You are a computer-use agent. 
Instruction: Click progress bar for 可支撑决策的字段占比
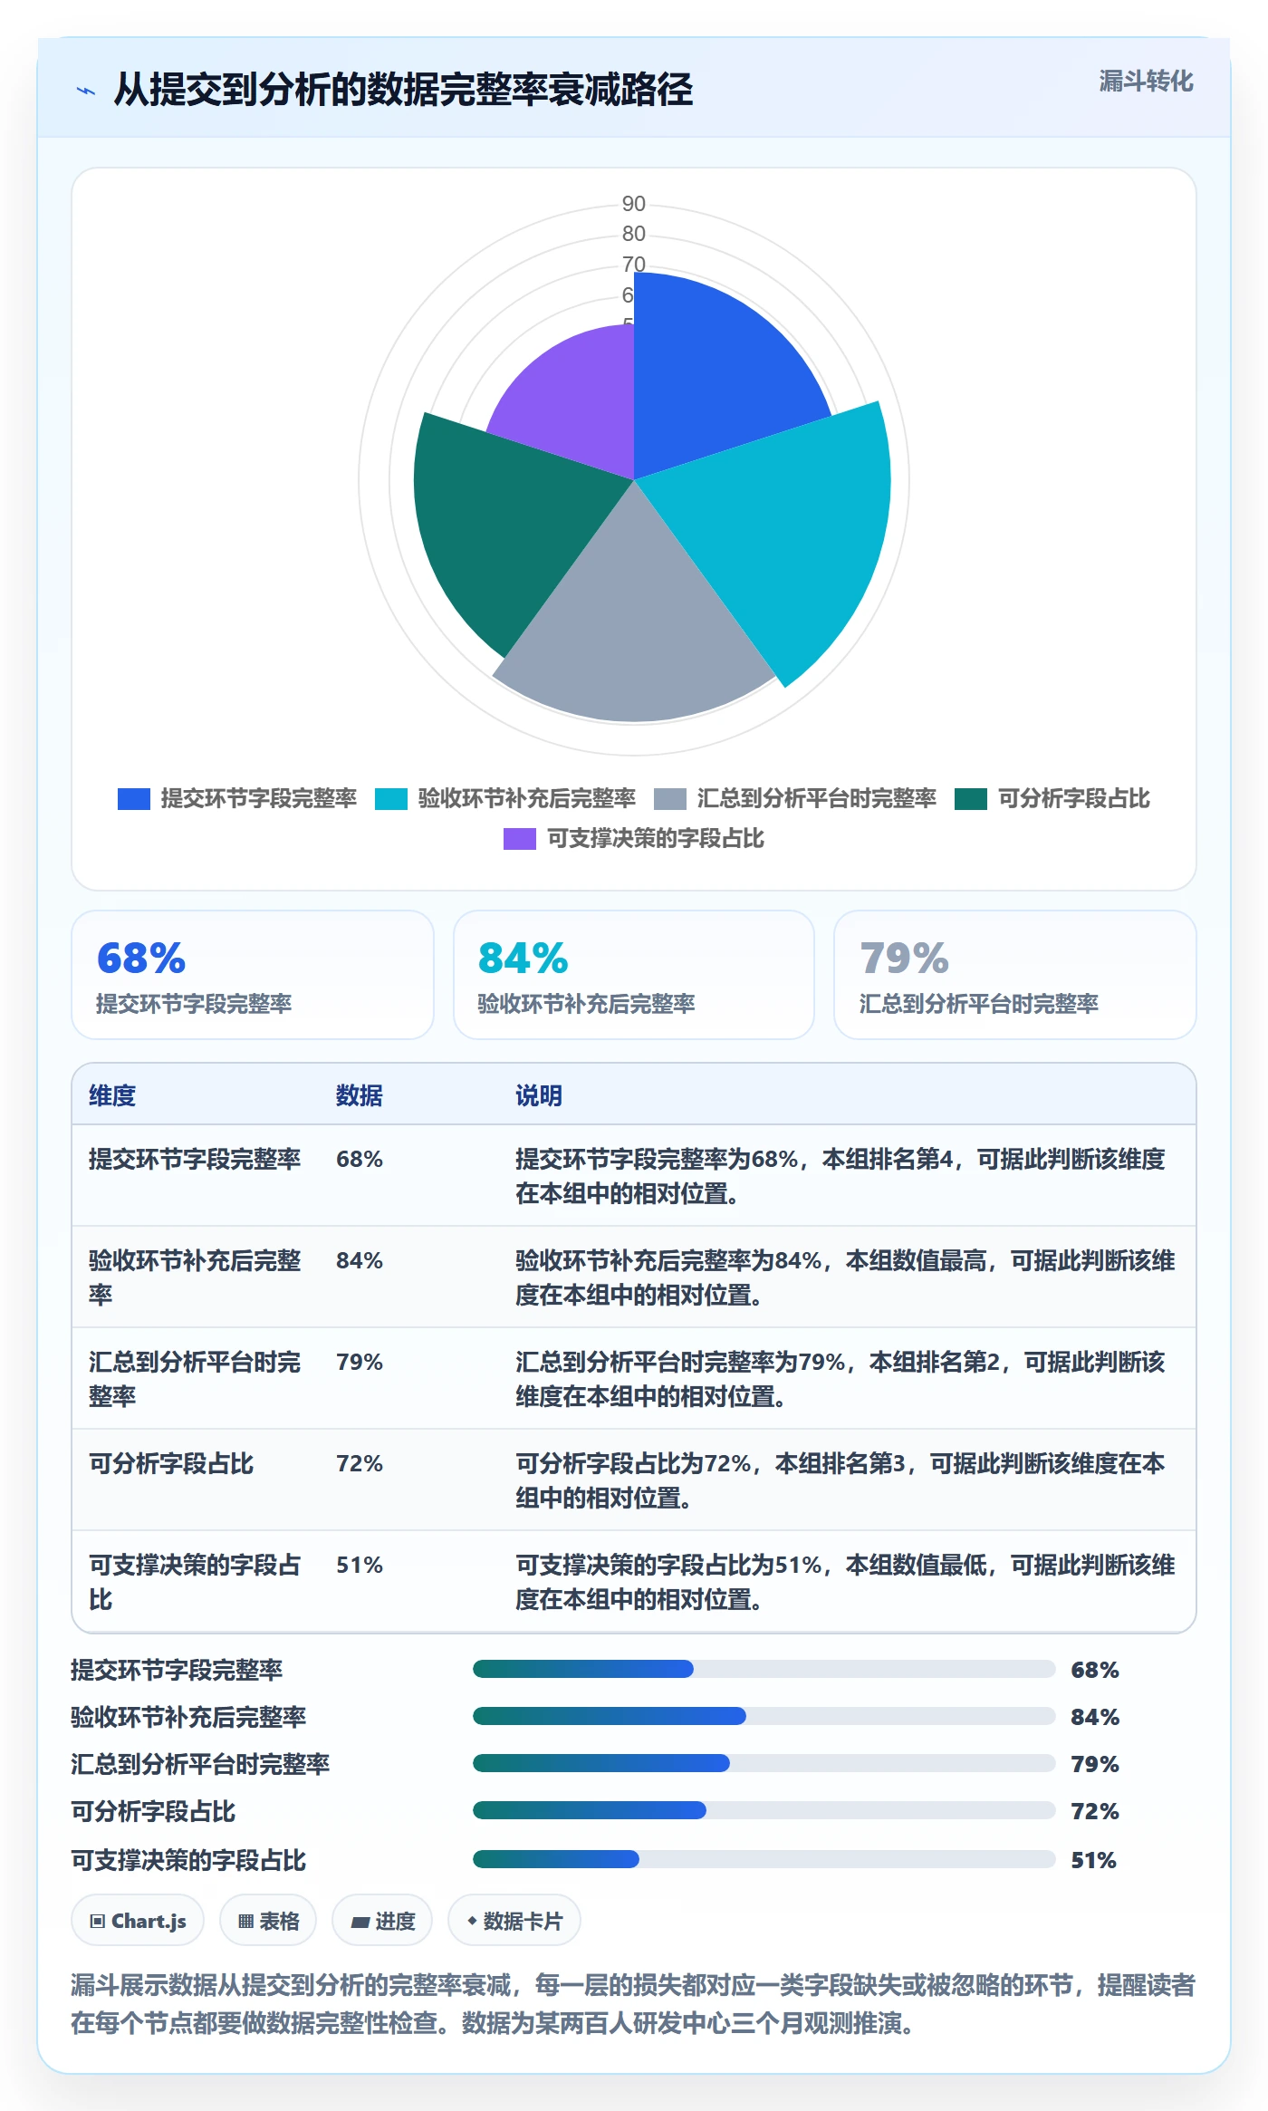tap(764, 1859)
